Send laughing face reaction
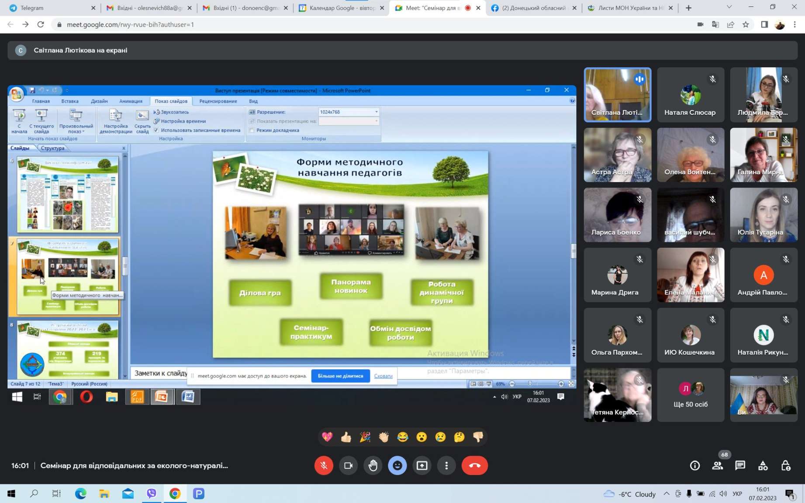 403,437
